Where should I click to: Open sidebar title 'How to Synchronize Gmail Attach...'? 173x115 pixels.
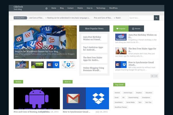141,64
